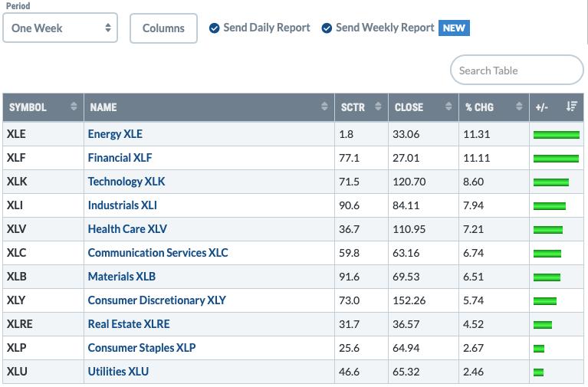Screen dimensions: 588x387
Task: Click close price 152.26 for Consumer Discretionary
Action: [409, 300]
